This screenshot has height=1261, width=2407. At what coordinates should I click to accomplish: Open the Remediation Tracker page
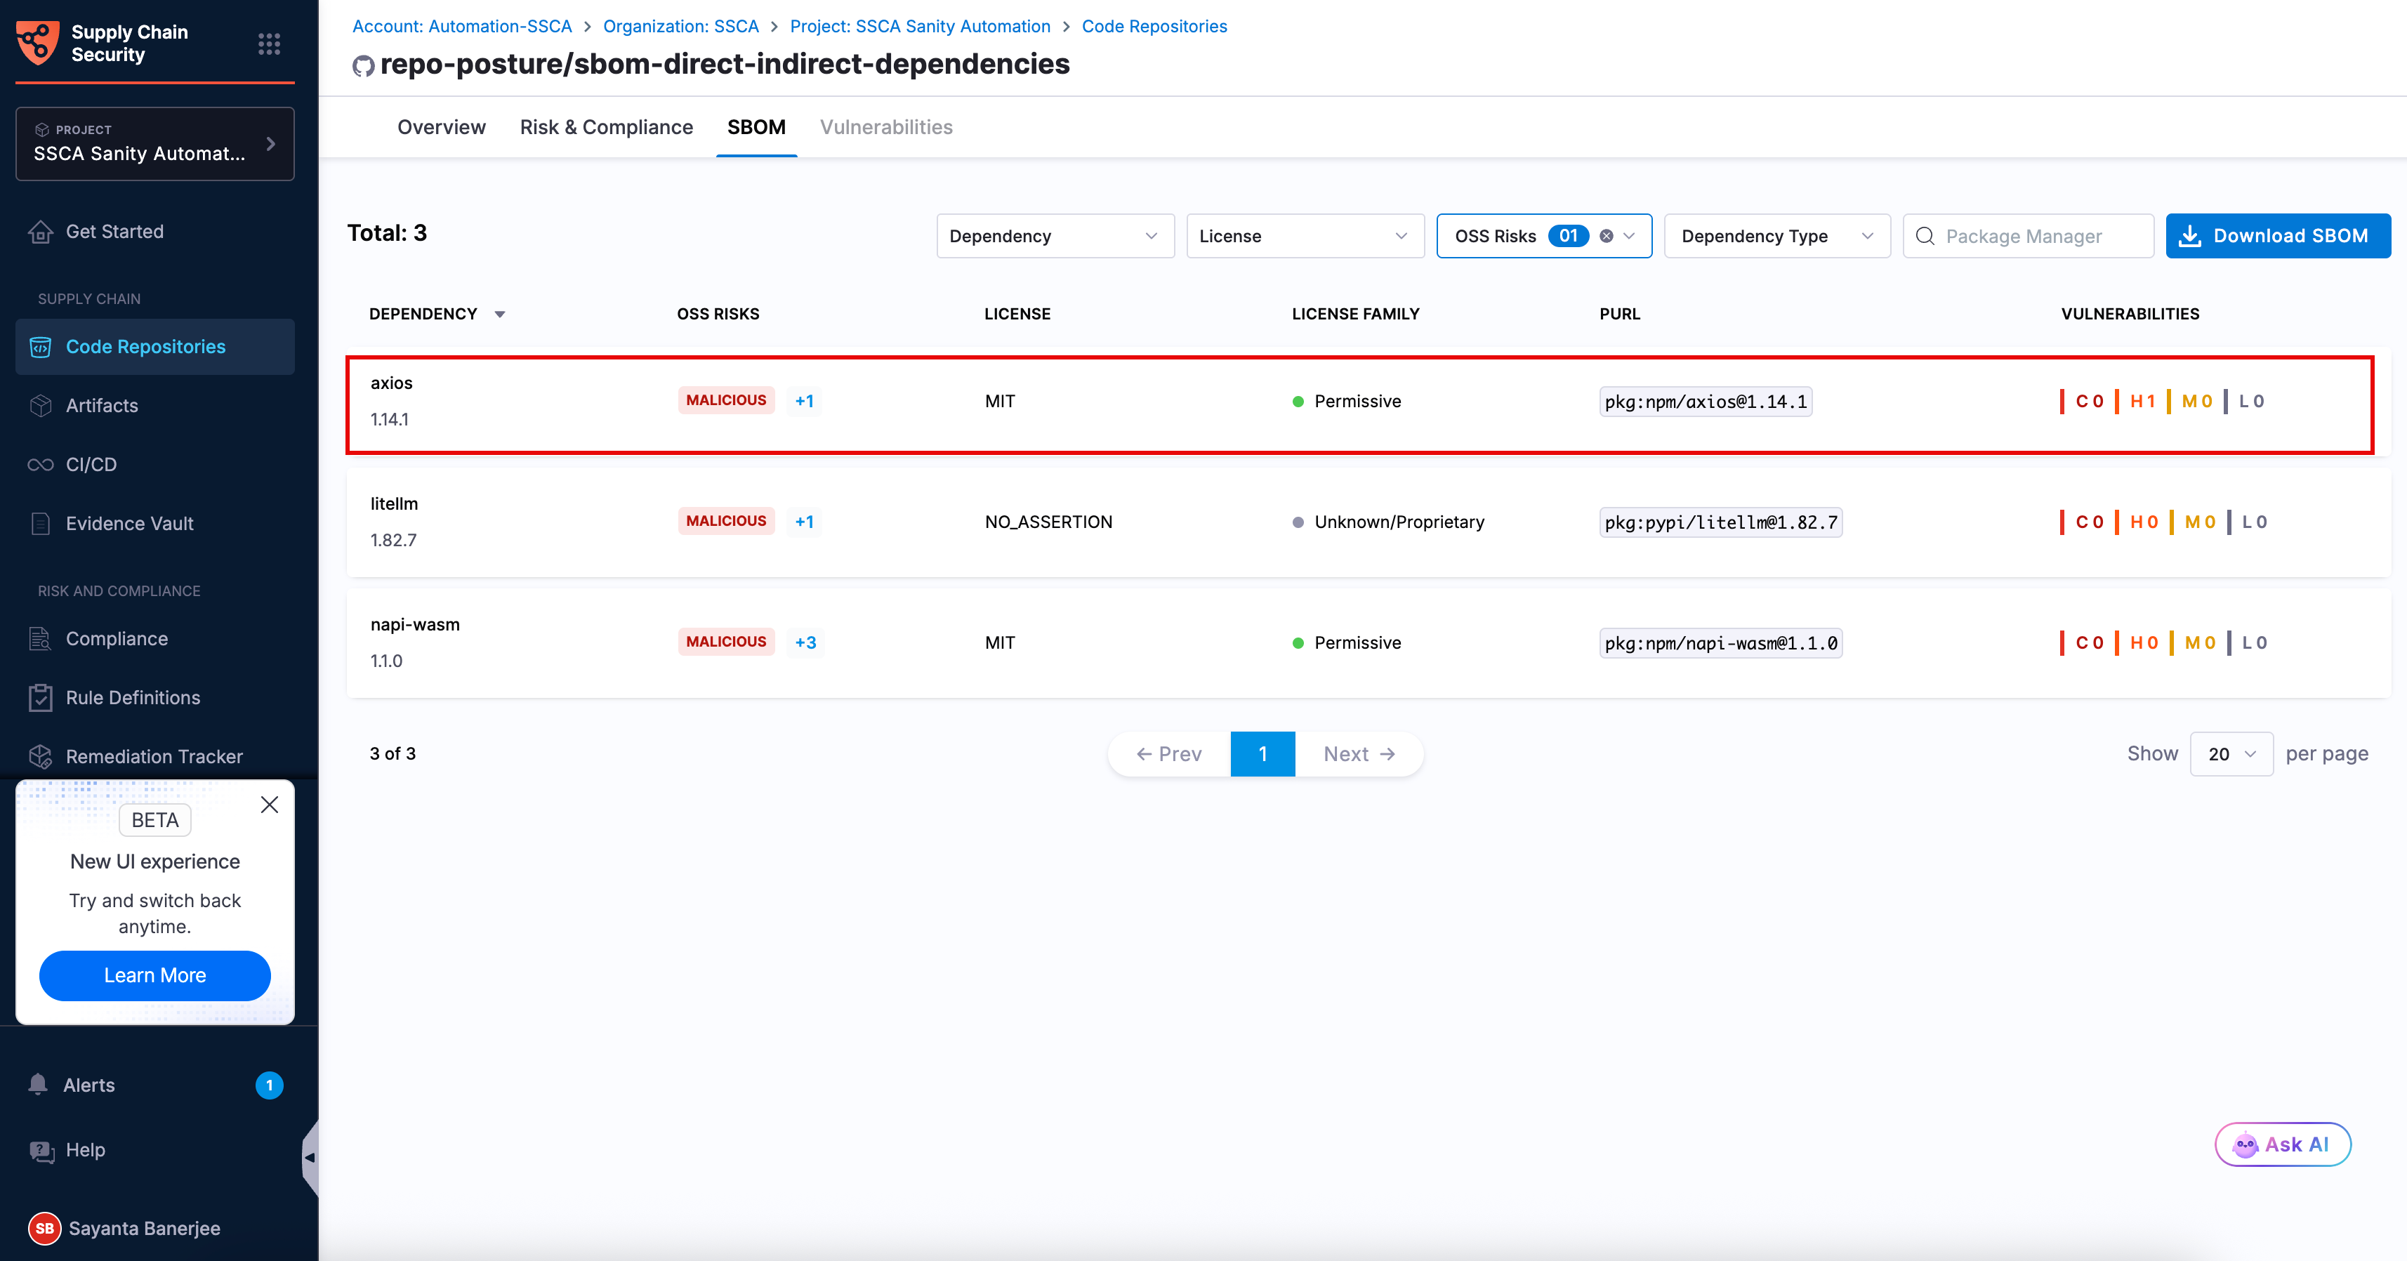(154, 757)
